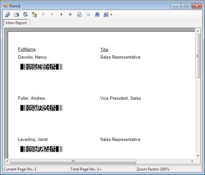Jump to last page arrow

tap(70, 14)
